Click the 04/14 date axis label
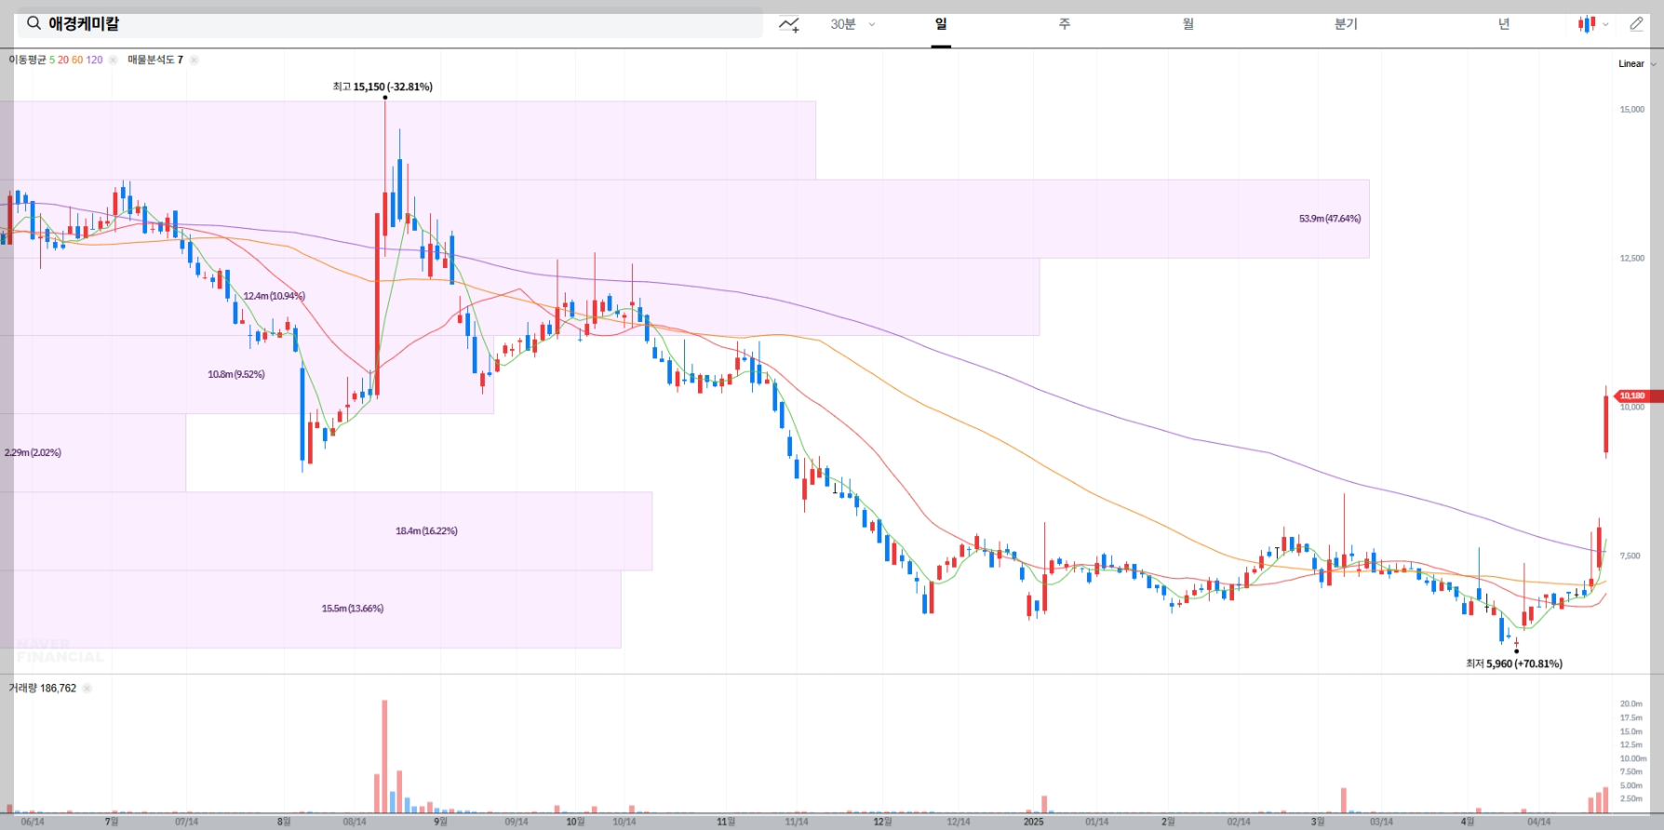The height and width of the screenshot is (830, 1664). pyautogui.click(x=1539, y=822)
